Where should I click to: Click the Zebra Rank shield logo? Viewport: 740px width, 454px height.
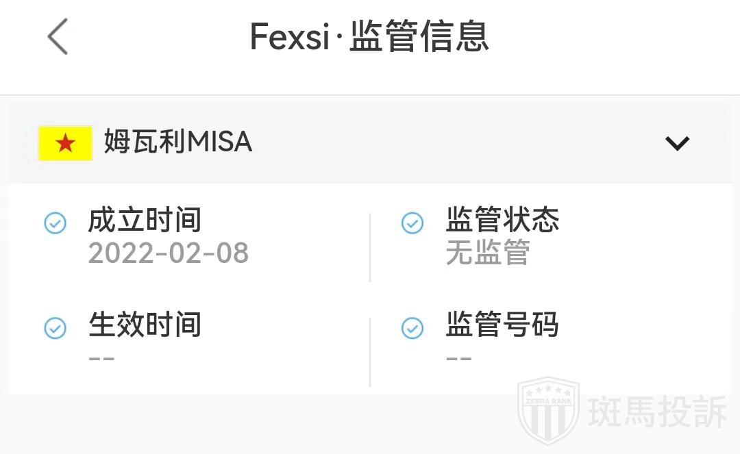[x=547, y=410]
